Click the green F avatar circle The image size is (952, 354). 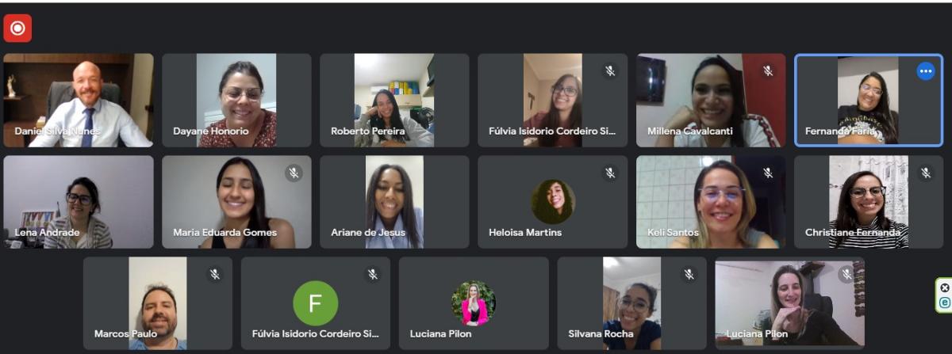coord(316,303)
